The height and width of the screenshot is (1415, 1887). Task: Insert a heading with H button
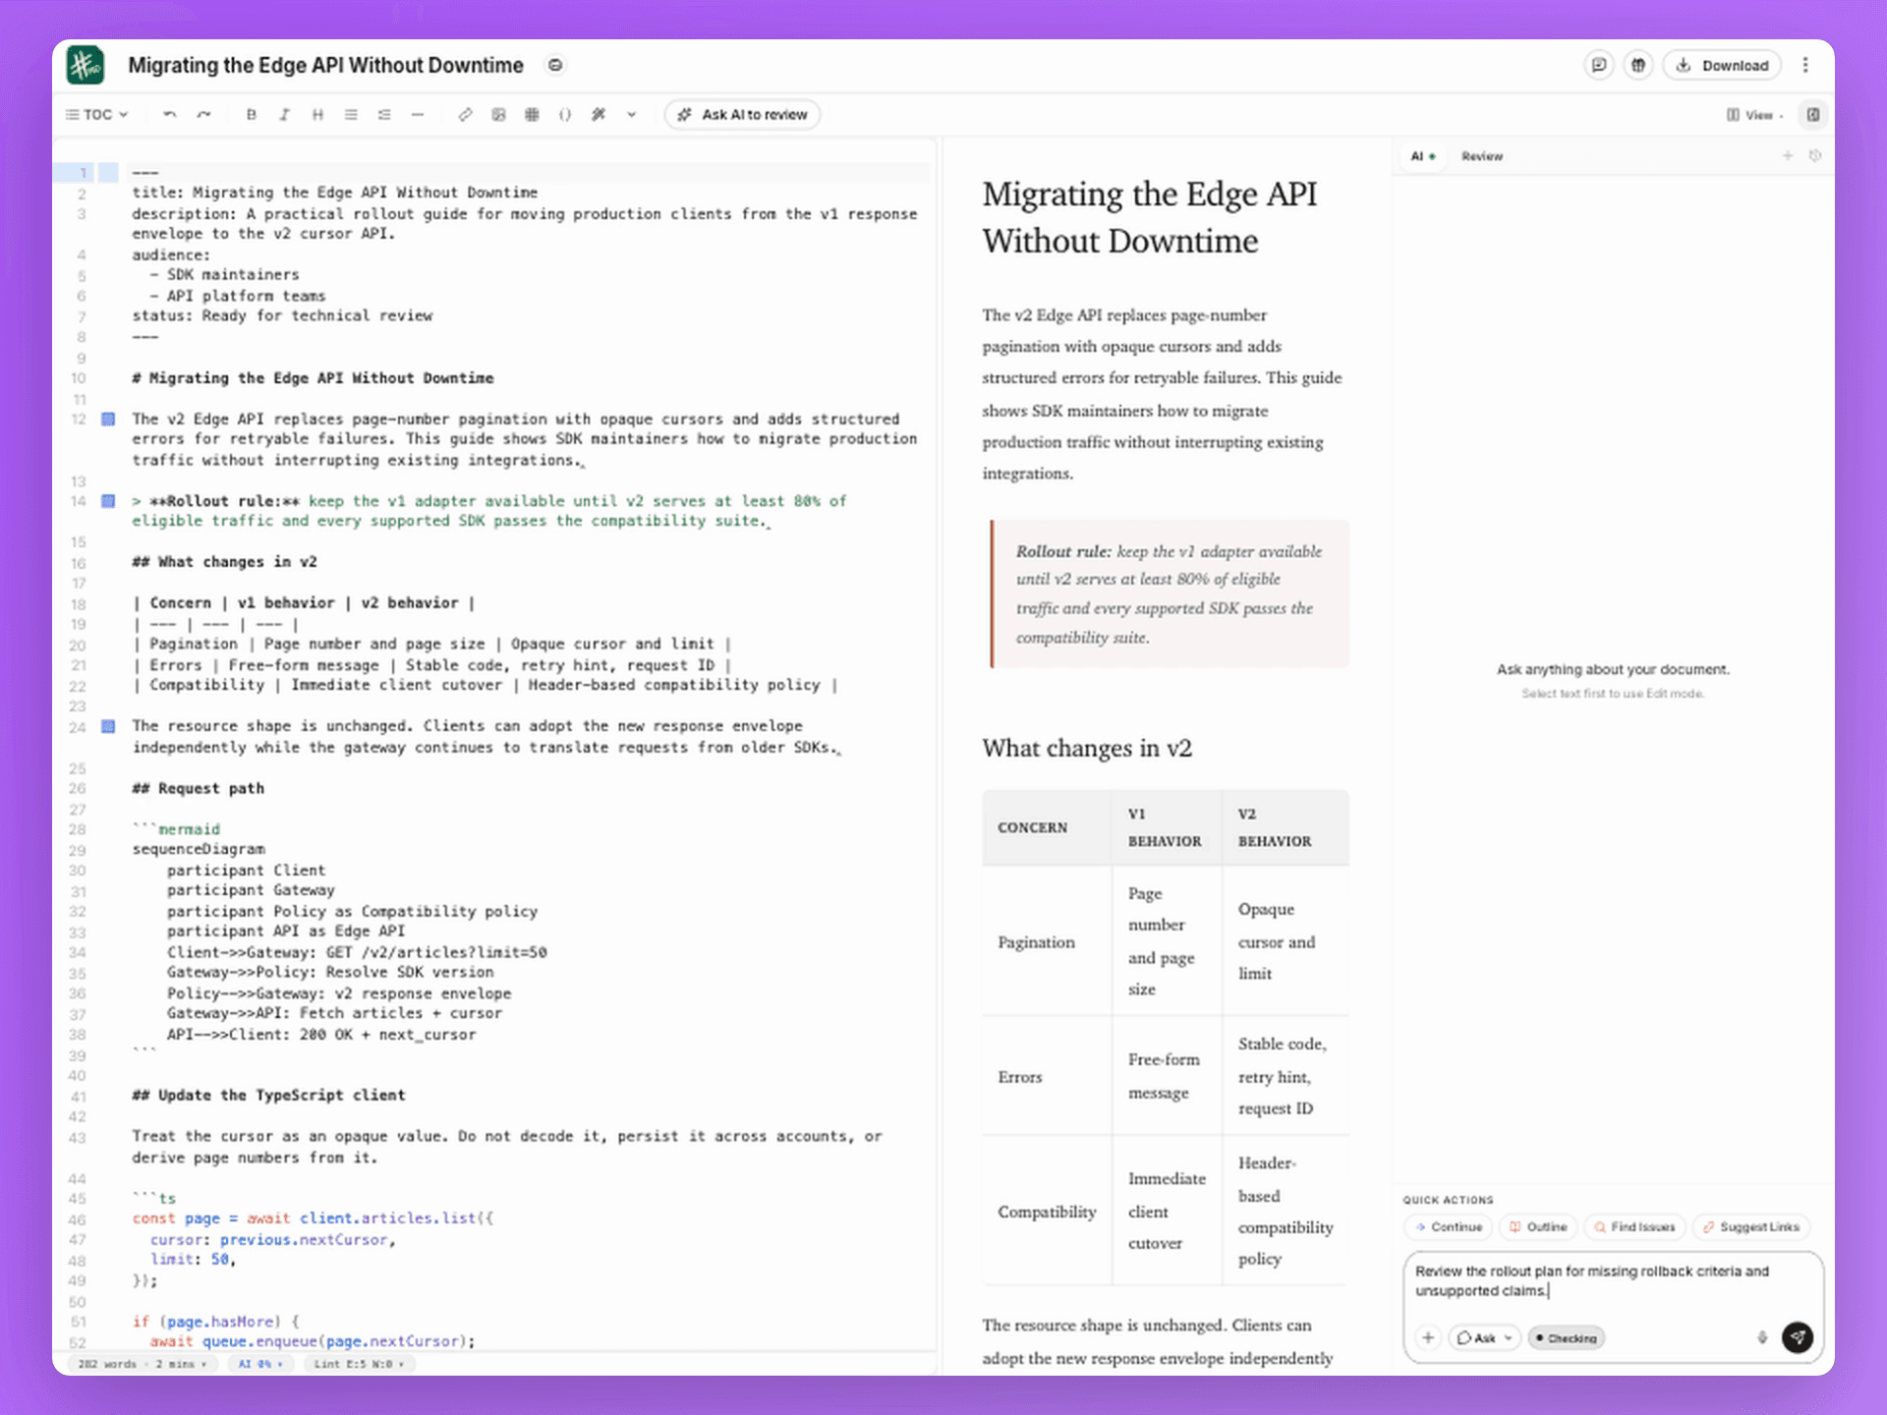coord(317,115)
